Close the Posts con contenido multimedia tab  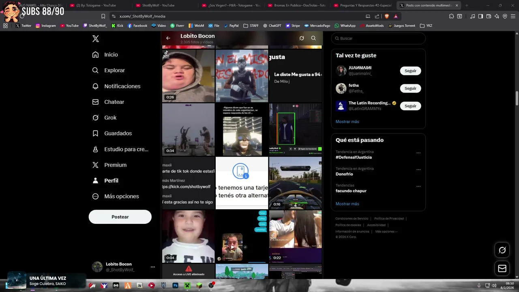point(457,5)
